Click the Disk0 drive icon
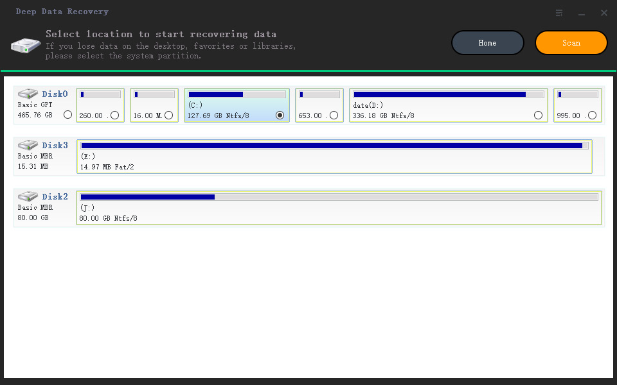The height and width of the screenshot is (385, 617). pos(28,94)
